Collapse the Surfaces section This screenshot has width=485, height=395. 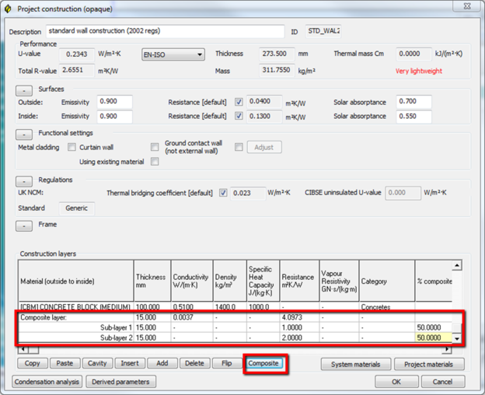[25, 89]
